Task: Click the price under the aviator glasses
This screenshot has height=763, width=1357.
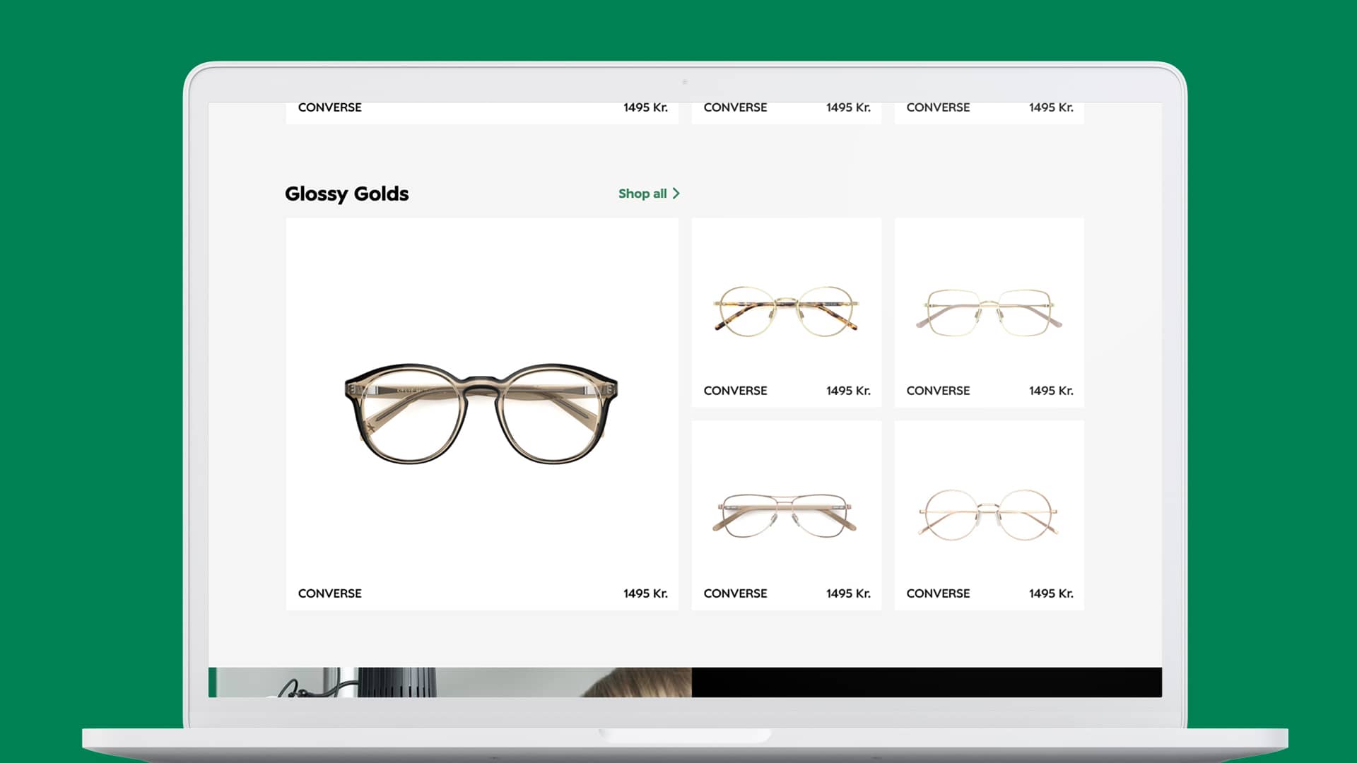Action: tap(848, 593)
